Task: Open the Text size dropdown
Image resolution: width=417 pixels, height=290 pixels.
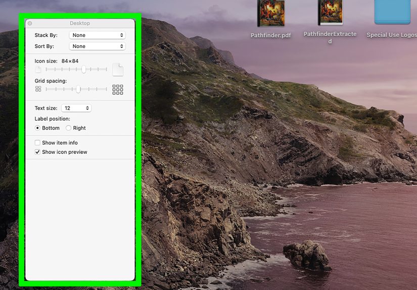Action: pyautogui.click(x=76, y=108)
